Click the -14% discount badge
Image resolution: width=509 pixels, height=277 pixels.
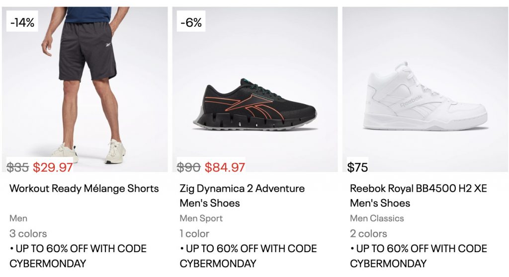[x=22, y=23]
